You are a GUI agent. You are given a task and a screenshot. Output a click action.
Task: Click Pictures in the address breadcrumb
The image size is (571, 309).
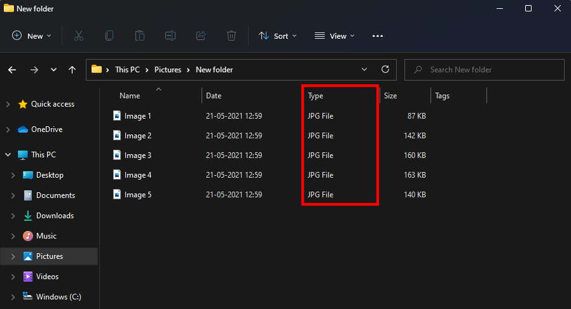click(167, 70)
